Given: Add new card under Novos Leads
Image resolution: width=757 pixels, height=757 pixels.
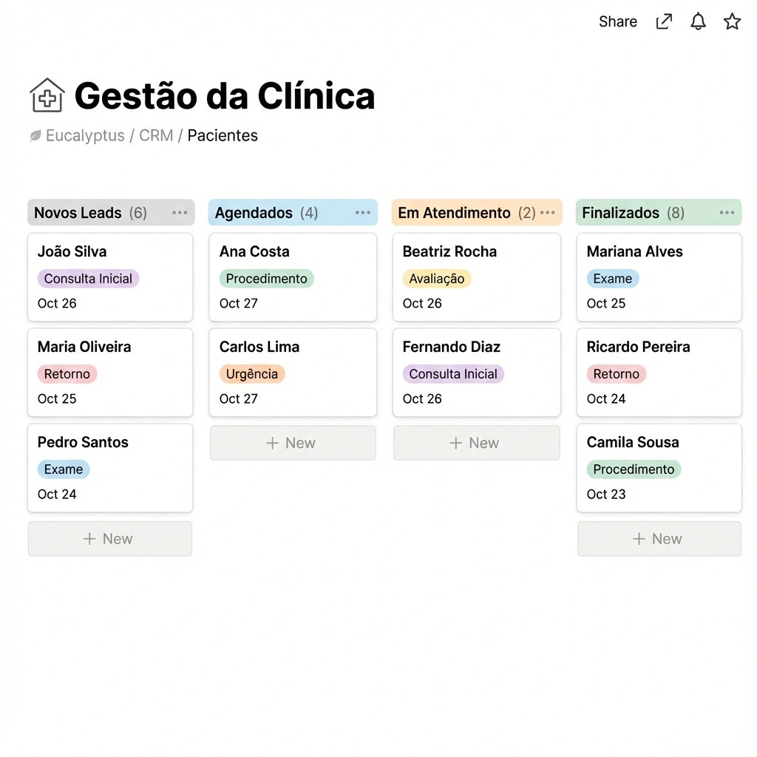Looking at the screenshot, I should (x=109, y=539).
